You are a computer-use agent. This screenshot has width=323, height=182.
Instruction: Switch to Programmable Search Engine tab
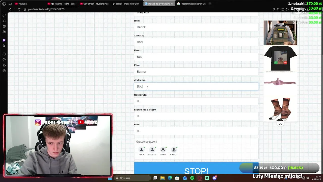click(x=192, y=4)
